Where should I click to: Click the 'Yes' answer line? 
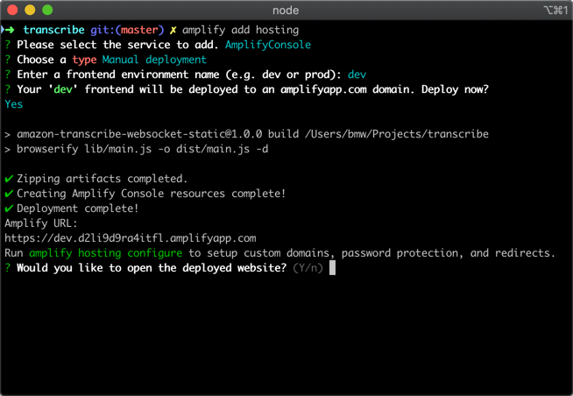coord(14,104)
